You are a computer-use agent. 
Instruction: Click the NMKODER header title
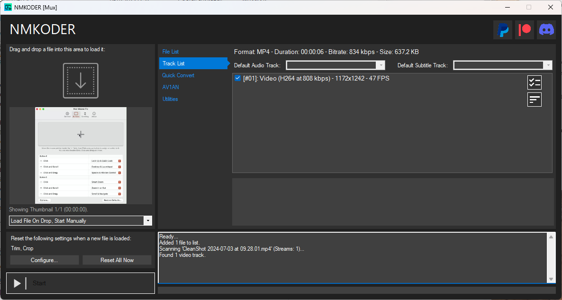[x=43, y=29]
